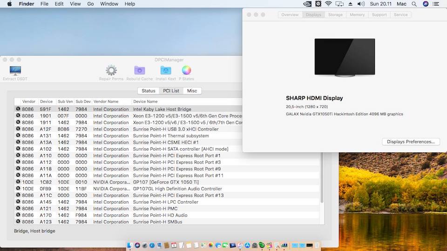Click magnifier icon for Kaby Lake Host Bridge
This screenshot has width=447, height=251.
tap(18, 109)
